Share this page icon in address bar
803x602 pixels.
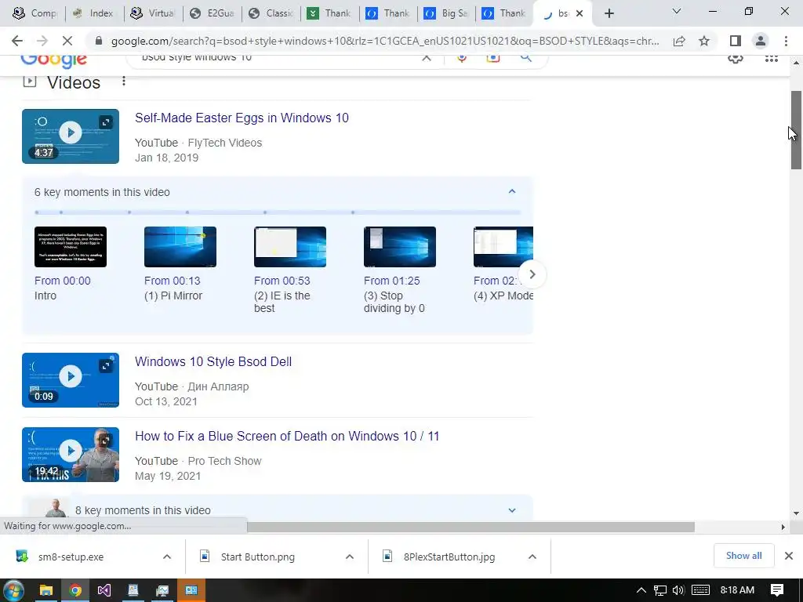(x=679, y=41)
